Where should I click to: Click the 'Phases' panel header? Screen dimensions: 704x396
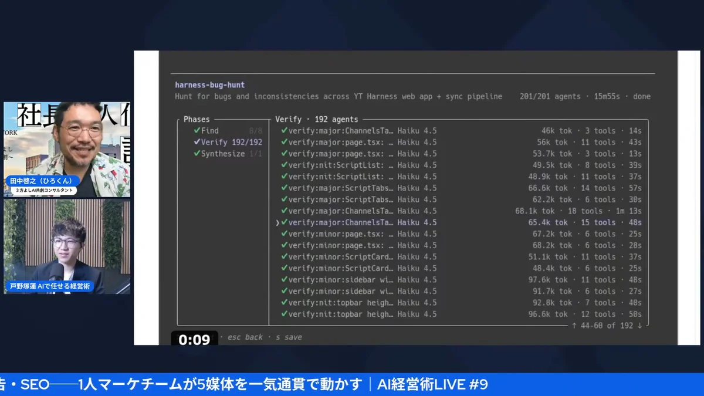point(197,119)
